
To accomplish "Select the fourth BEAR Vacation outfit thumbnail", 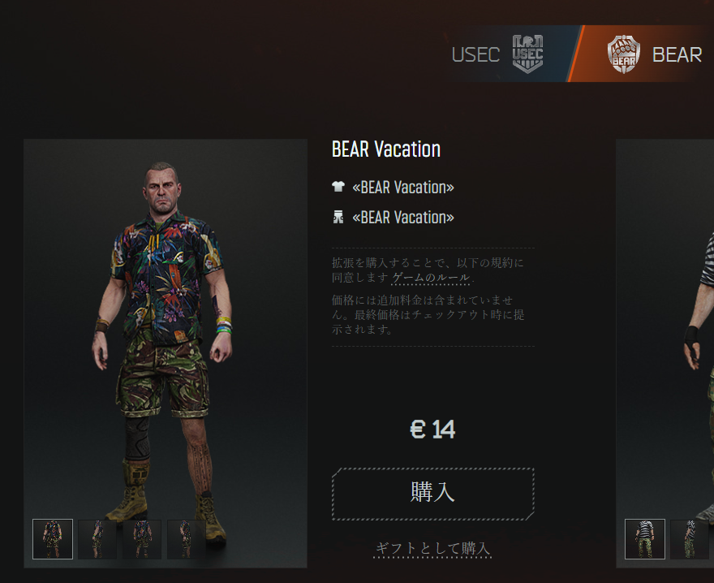I will 186,539.
